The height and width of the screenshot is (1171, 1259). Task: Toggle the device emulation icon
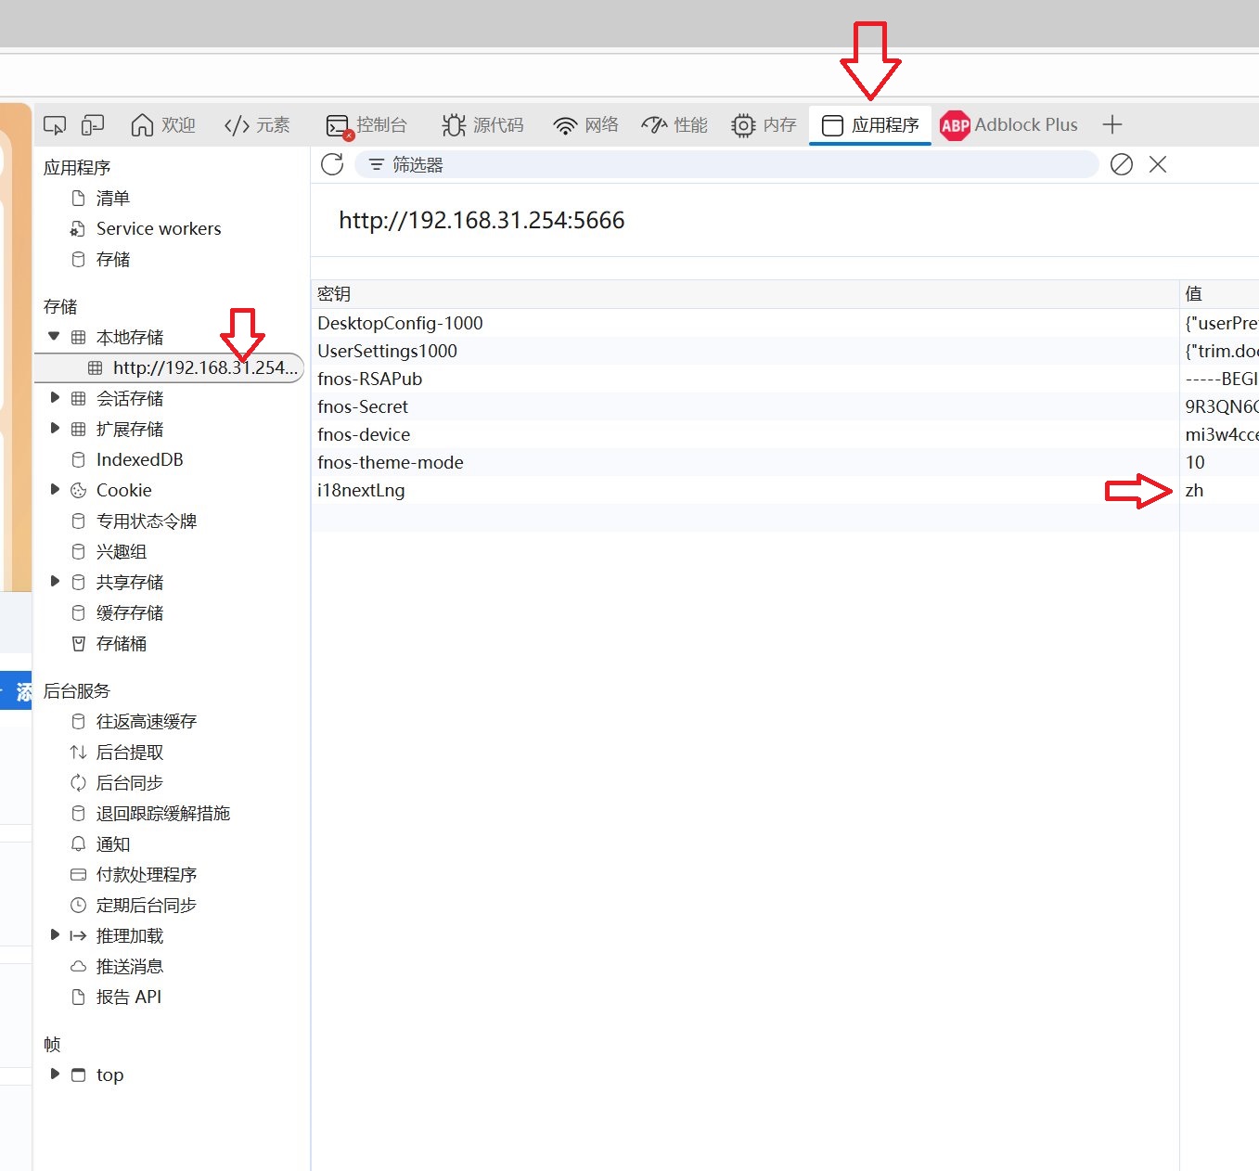pyautogui.click(x=93, y=125)
